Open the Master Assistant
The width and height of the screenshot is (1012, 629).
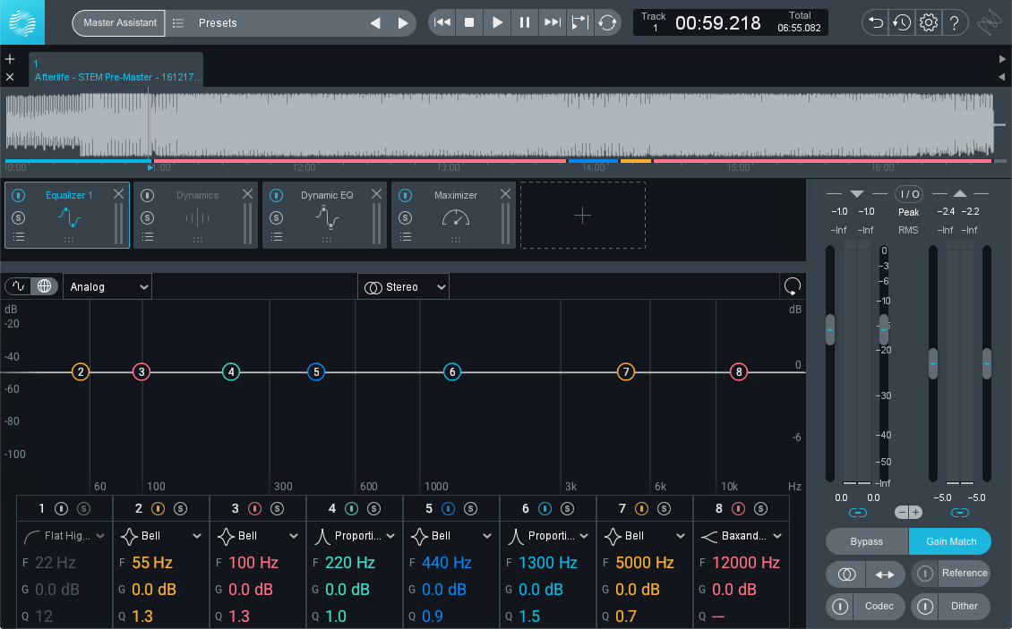(119, 22)
